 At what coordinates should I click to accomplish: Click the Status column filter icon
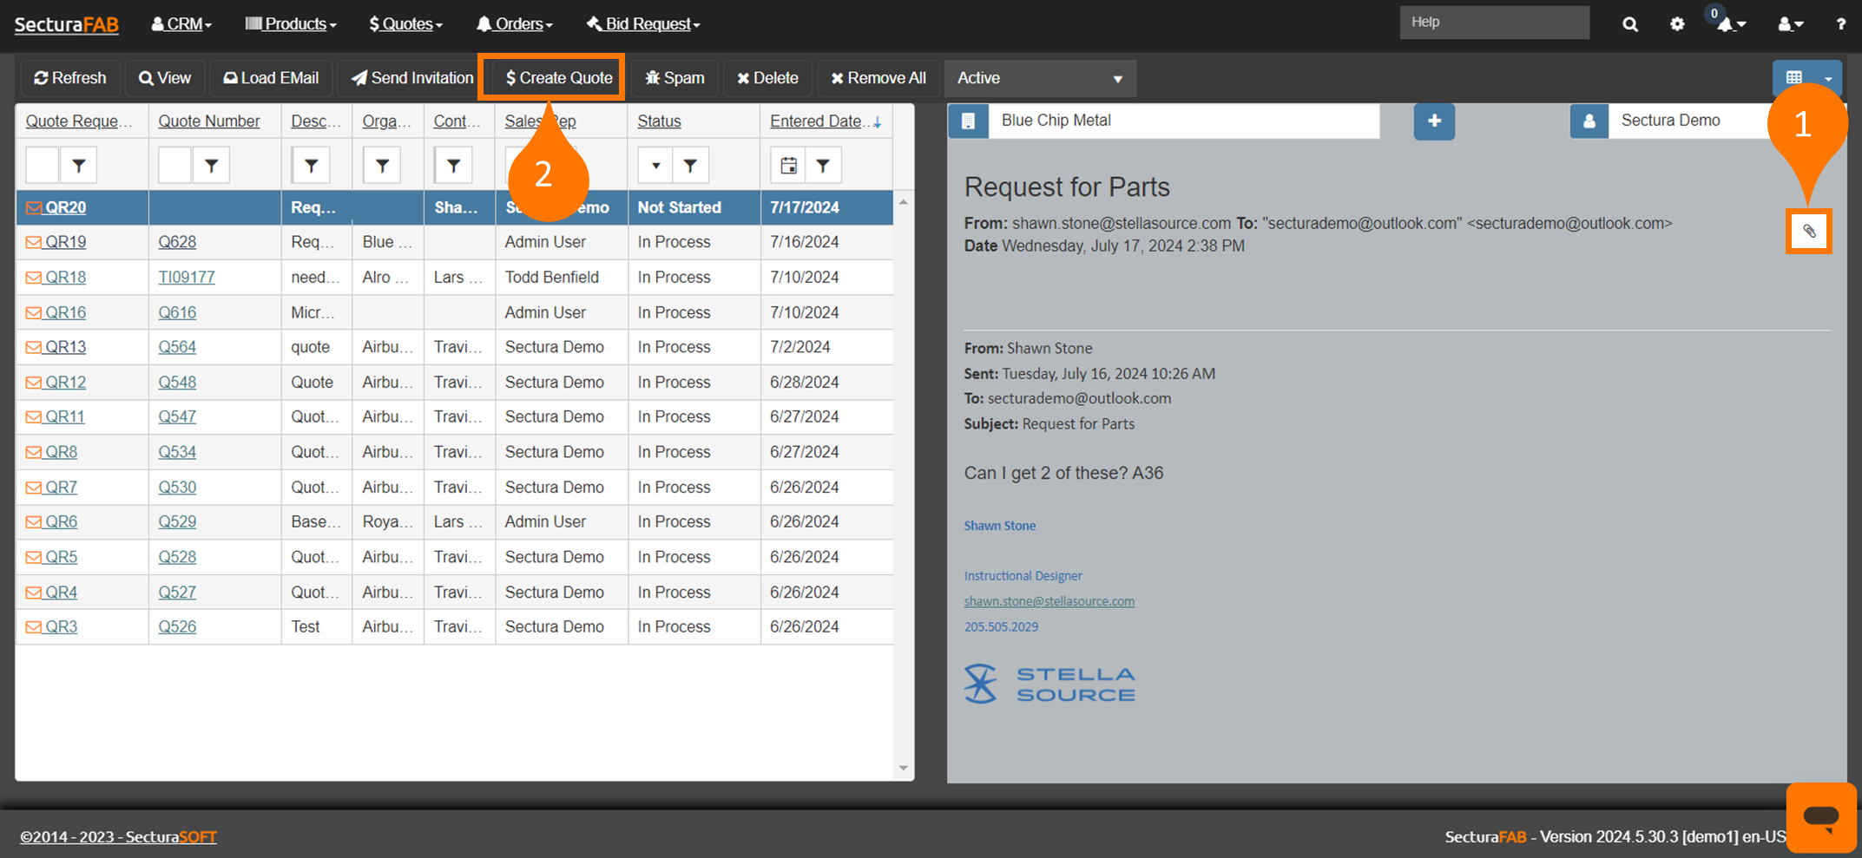(690, 165)
